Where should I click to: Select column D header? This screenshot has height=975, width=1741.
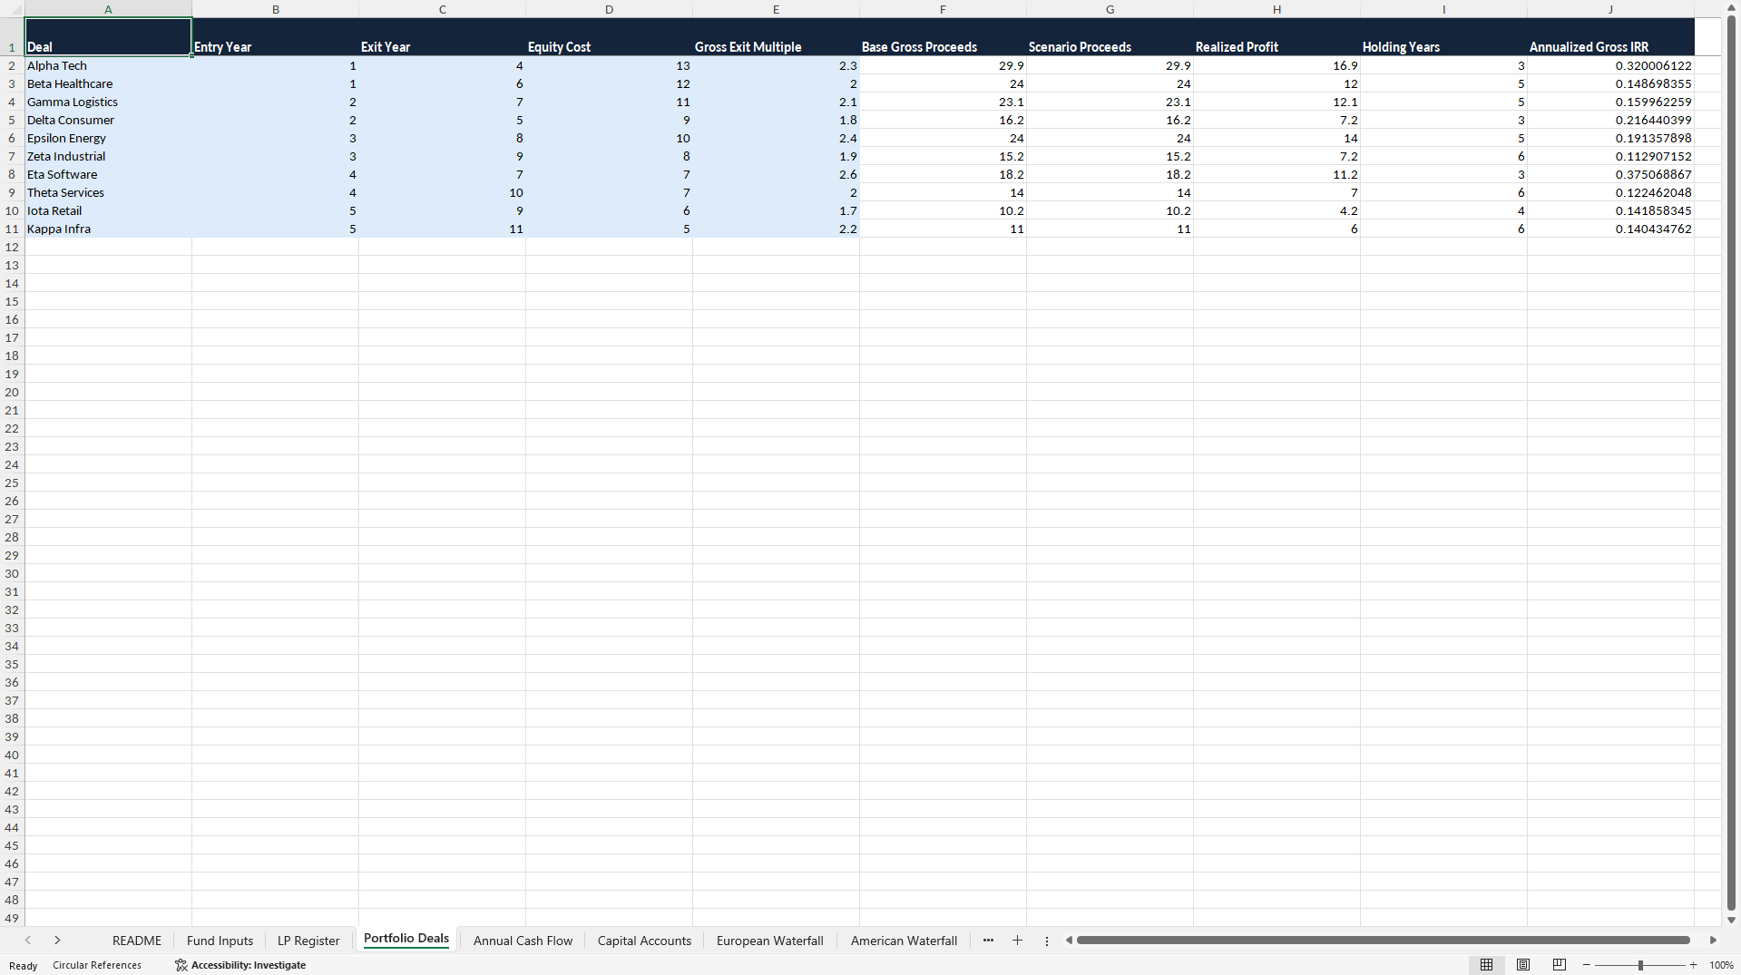(609, 9)
